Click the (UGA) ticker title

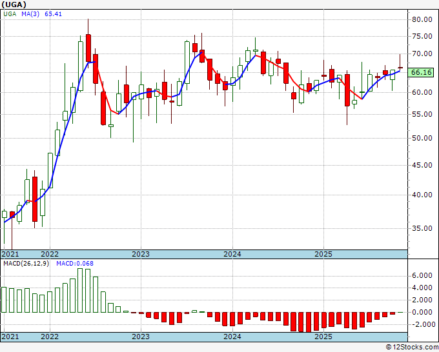coord(14,5)
